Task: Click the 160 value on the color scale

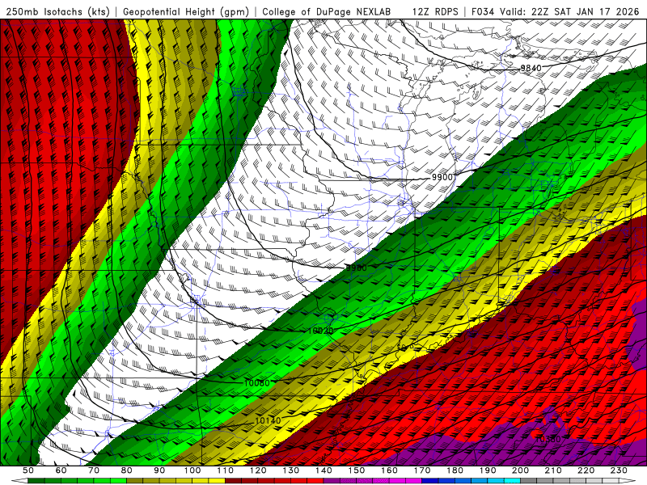Action: pos(390,470)
